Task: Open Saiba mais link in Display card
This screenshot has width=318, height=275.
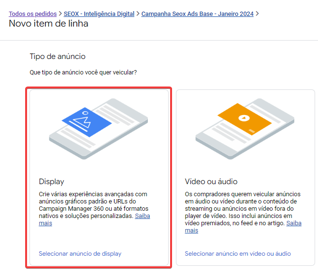Action: coord(143,216)
